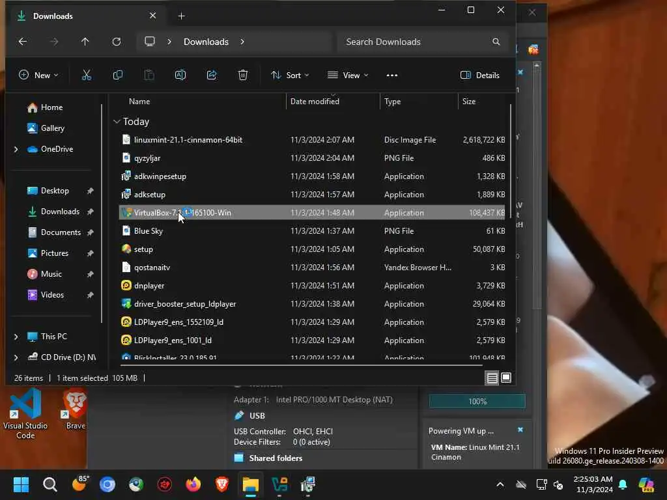Sort by Date modified column header

click(x=315, y=102)
